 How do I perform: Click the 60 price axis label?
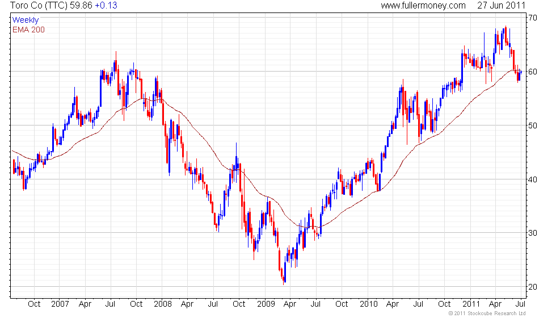pyautogui.click(x=533, y=72)
